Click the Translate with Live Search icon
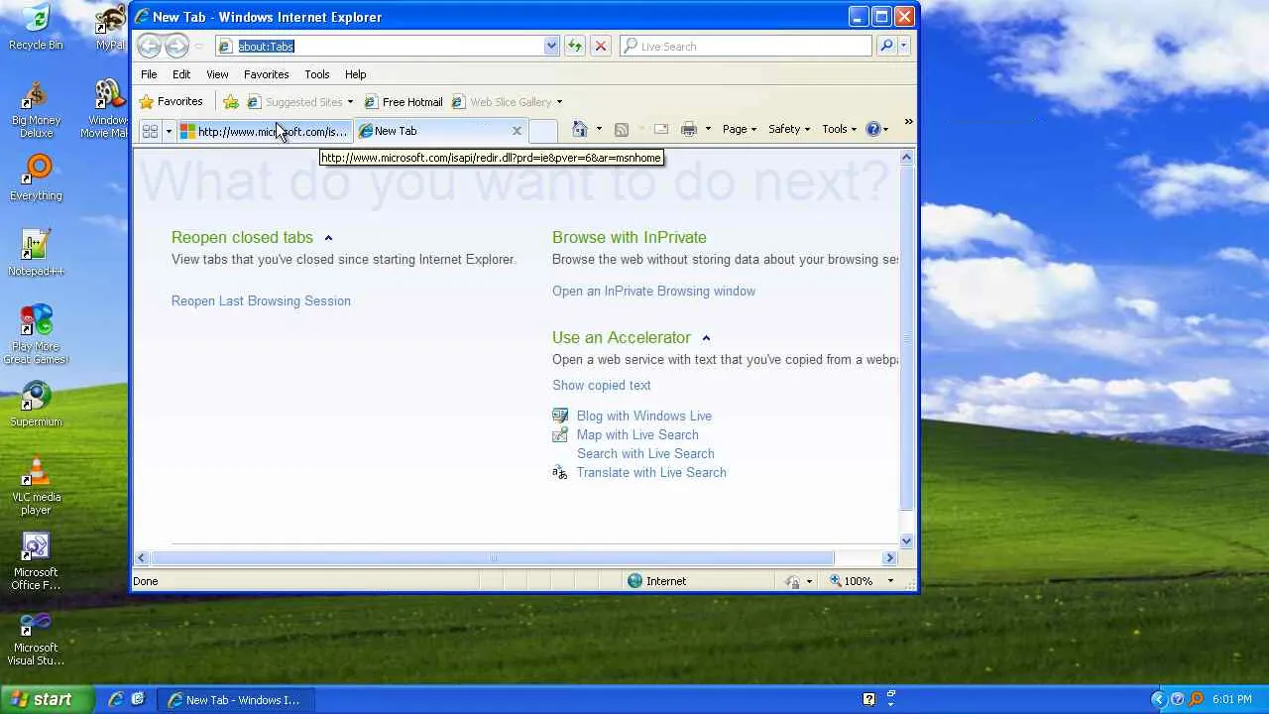 pyautogui.click(x=560, y=472)
